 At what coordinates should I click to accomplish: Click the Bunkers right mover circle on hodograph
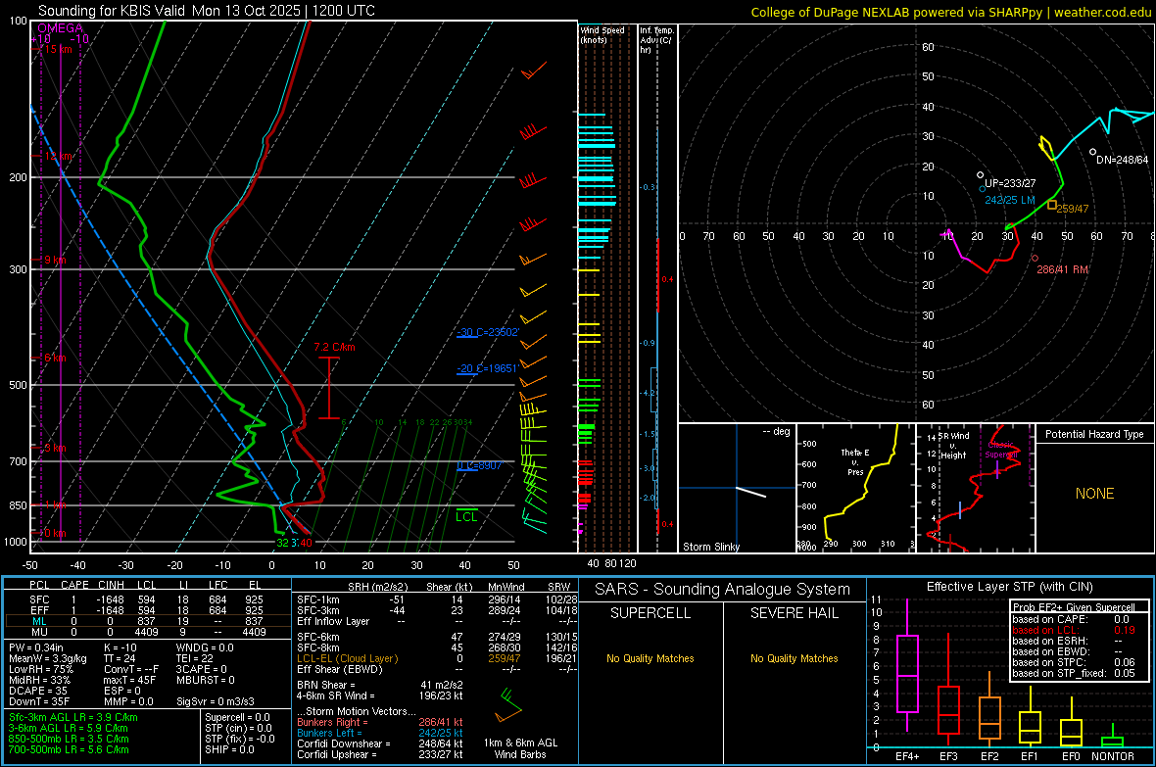click(1036, 259)
